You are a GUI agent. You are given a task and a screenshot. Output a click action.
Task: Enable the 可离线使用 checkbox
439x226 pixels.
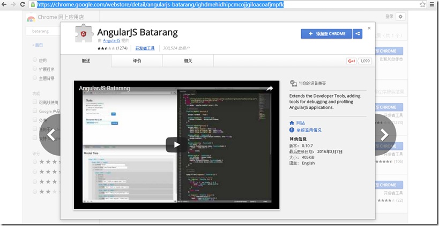click(35, 102)
